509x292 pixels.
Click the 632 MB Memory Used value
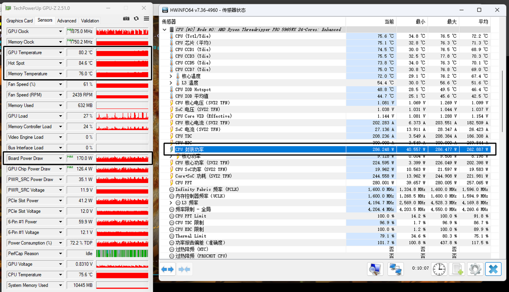[80, 106]
